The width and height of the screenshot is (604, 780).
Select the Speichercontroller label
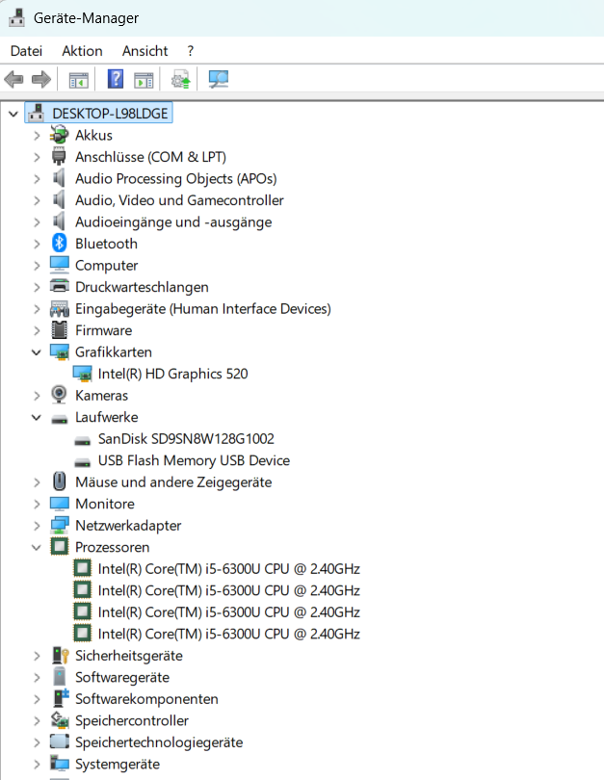point(132,720)
